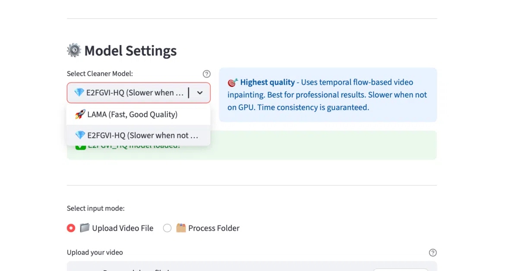Choose LAMA (Fast, Good Quality) from list

[138, 114]
